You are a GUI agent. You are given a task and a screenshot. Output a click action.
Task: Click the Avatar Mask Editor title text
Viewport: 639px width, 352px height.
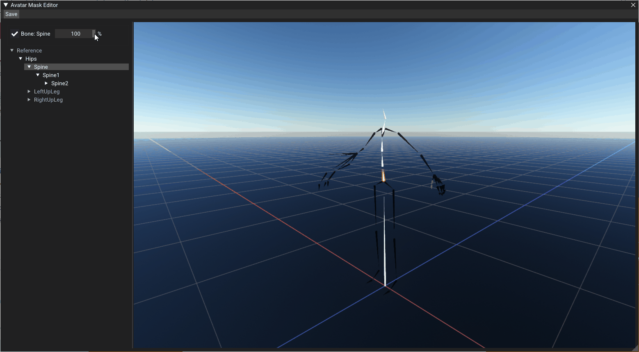pyautogui.click(x=34, y=5)
